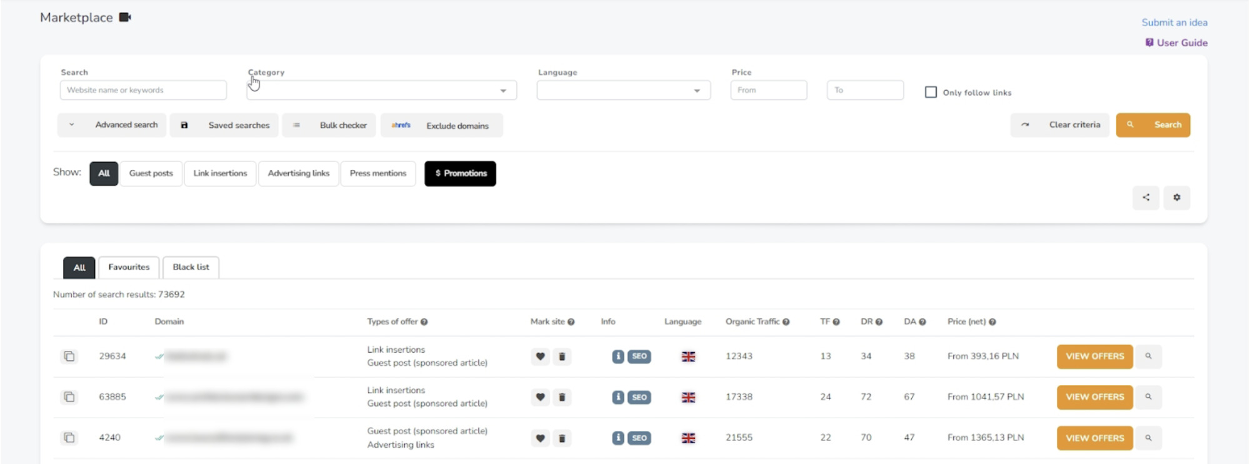The image size is (1250, 464).
Task: Open the Category dropdown
Action: tap(381, 91)
